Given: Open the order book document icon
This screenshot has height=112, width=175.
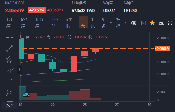Looking at the screenshot, I should click(143, 23).
